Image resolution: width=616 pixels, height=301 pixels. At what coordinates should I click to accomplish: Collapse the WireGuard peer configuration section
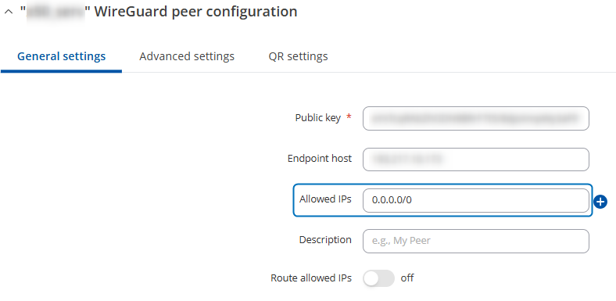tap(9, 13)
